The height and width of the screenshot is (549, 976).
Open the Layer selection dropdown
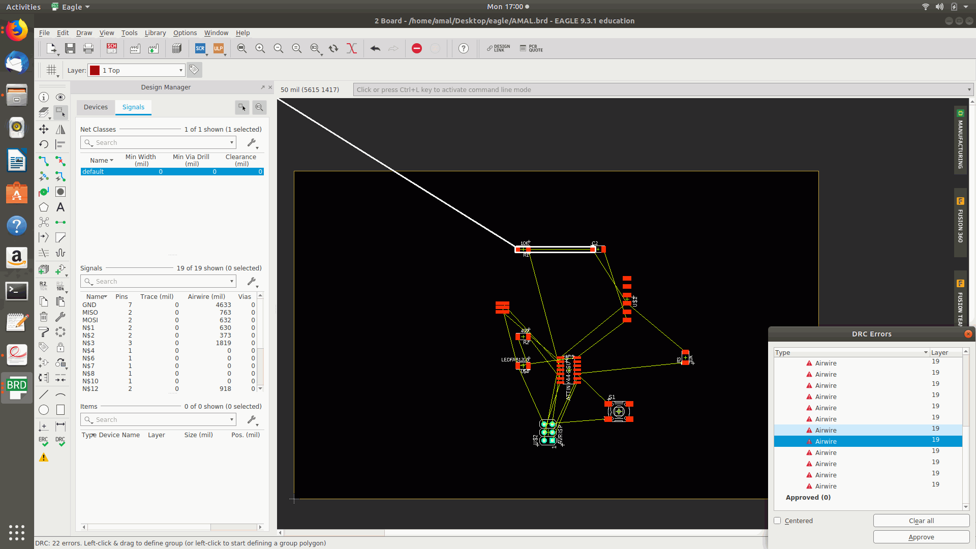tap(180, 70)
